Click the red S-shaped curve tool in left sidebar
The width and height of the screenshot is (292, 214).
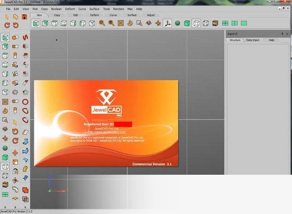26,37
